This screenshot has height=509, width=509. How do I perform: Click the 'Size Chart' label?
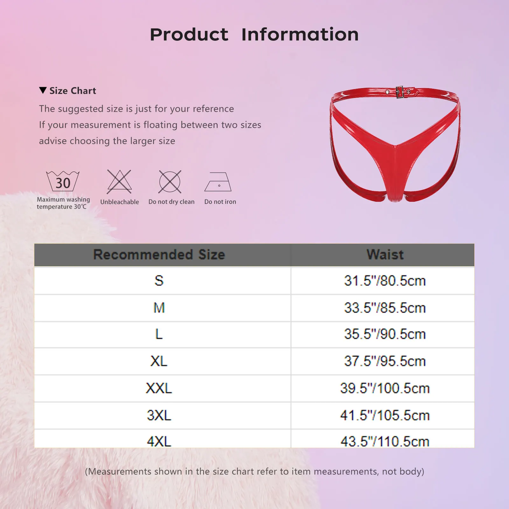click(x=73, y=91)
